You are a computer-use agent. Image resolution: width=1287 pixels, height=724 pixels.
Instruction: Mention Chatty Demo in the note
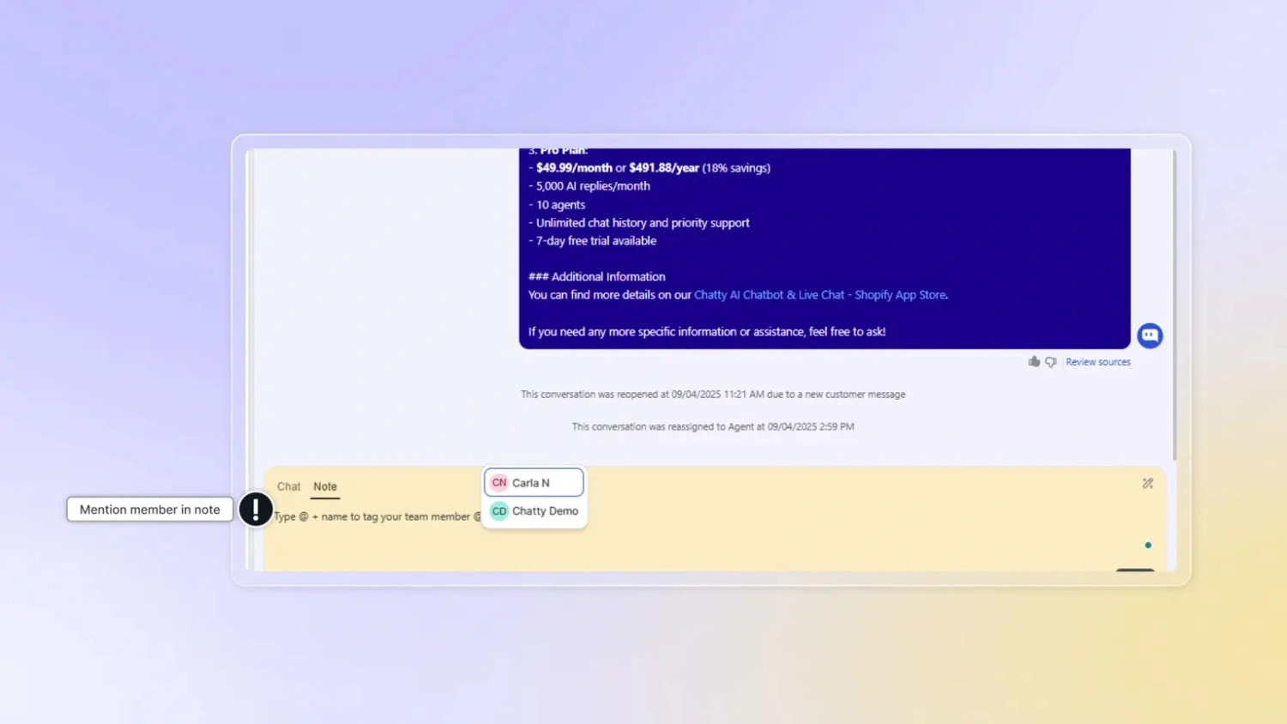pyautogui.click(x=534, y=511)
